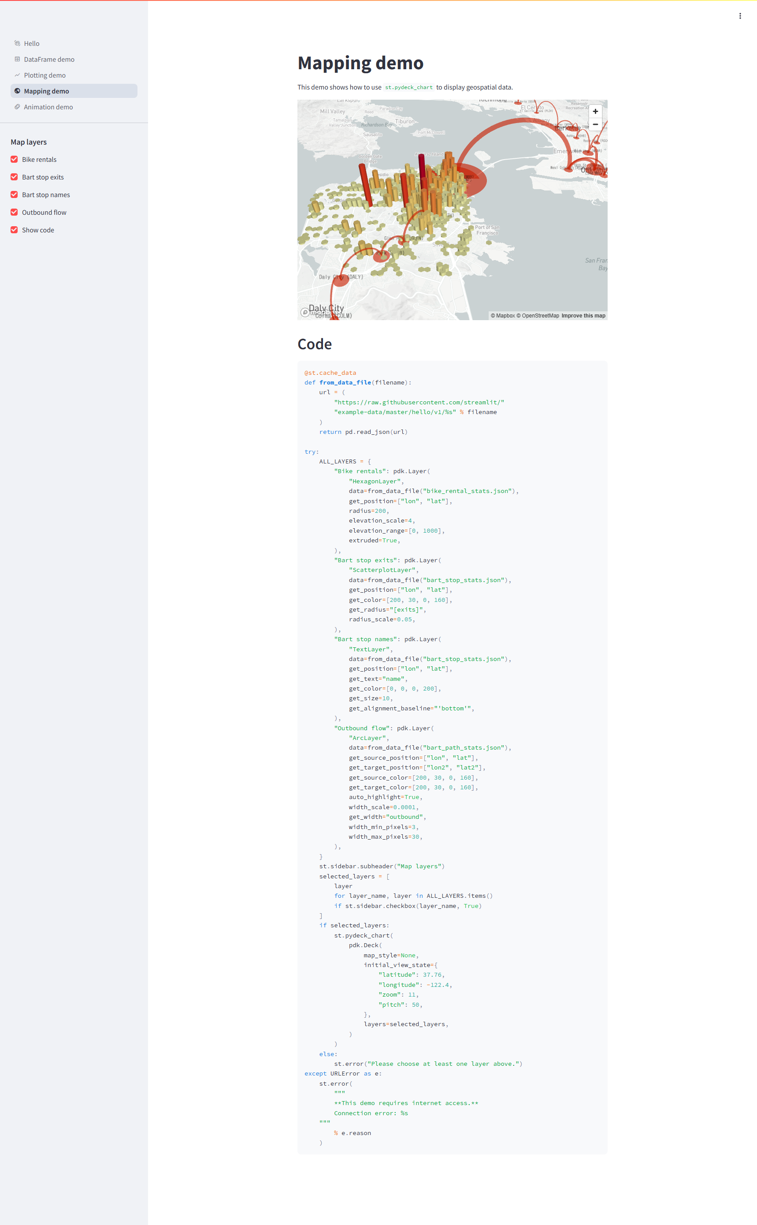
Task: Click the Mill Valley map label
Action: [332, 111]
